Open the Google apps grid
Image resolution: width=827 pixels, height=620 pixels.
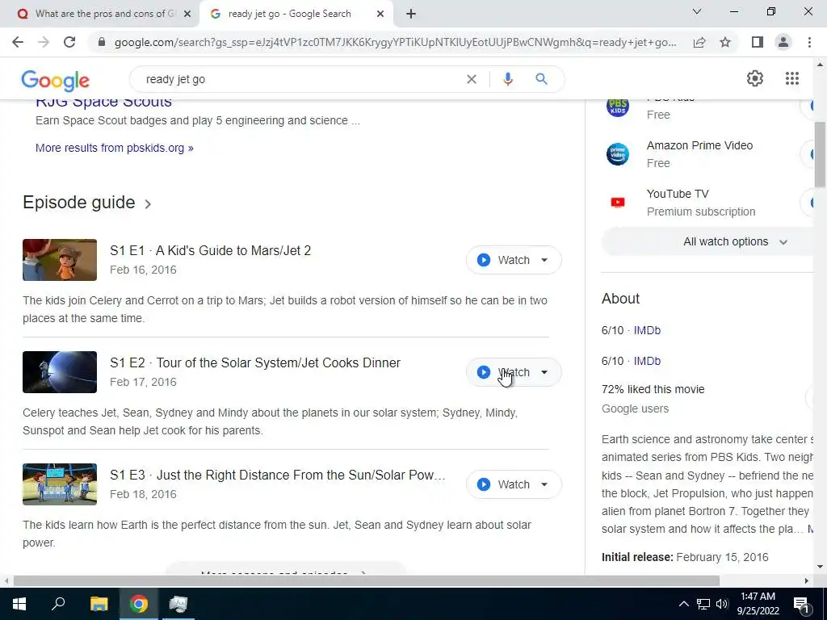tap(791, 78)
